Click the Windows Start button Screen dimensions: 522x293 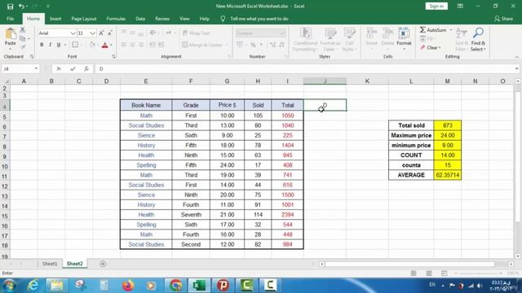[x=9, y=286]
